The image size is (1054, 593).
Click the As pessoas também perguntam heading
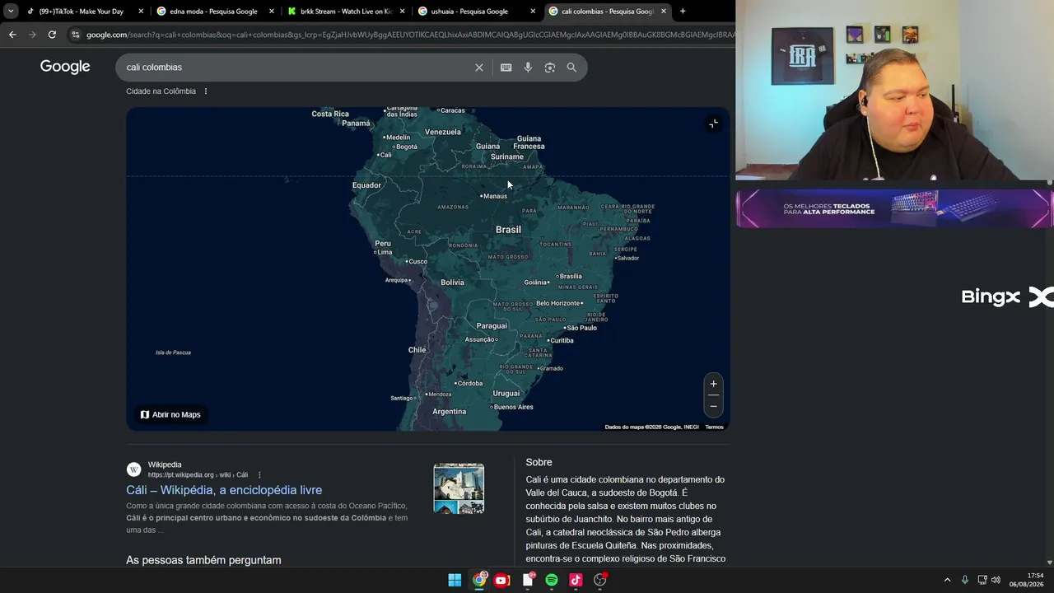click(x=203, y=560)
